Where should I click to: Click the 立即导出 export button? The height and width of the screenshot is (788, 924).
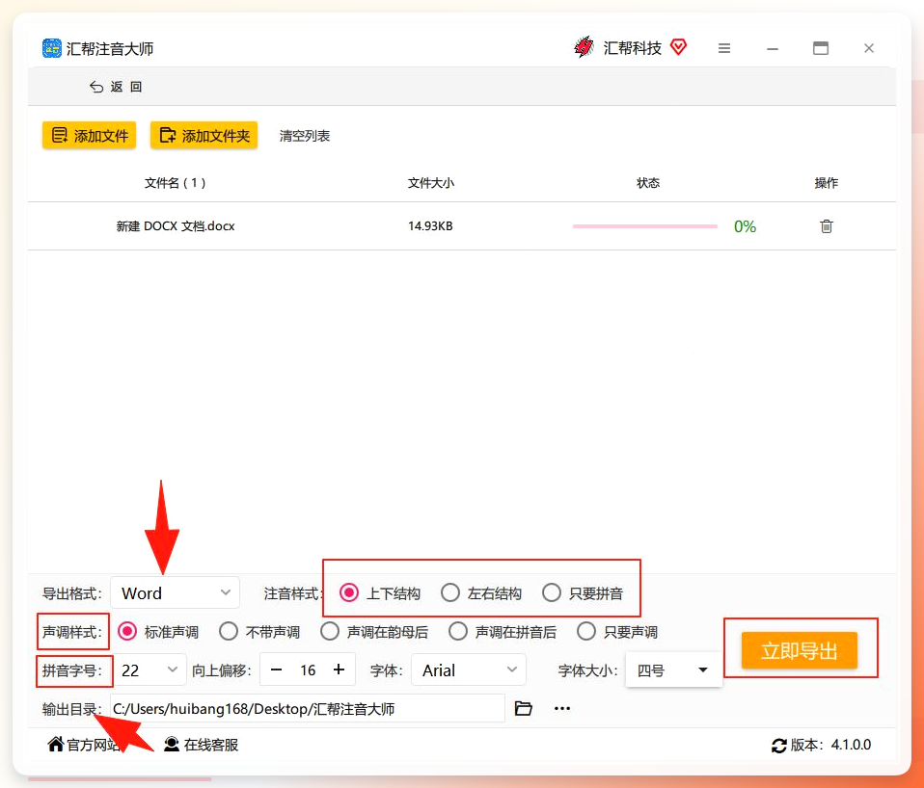click(x=799, y=650)
